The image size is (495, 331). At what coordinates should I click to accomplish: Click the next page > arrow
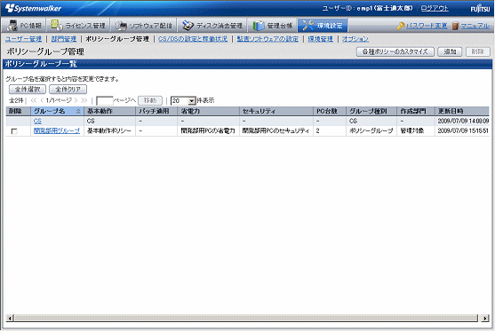76,100
